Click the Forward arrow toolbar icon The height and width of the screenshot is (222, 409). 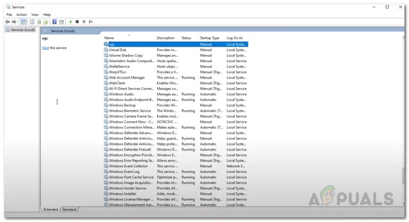(14, 22)
